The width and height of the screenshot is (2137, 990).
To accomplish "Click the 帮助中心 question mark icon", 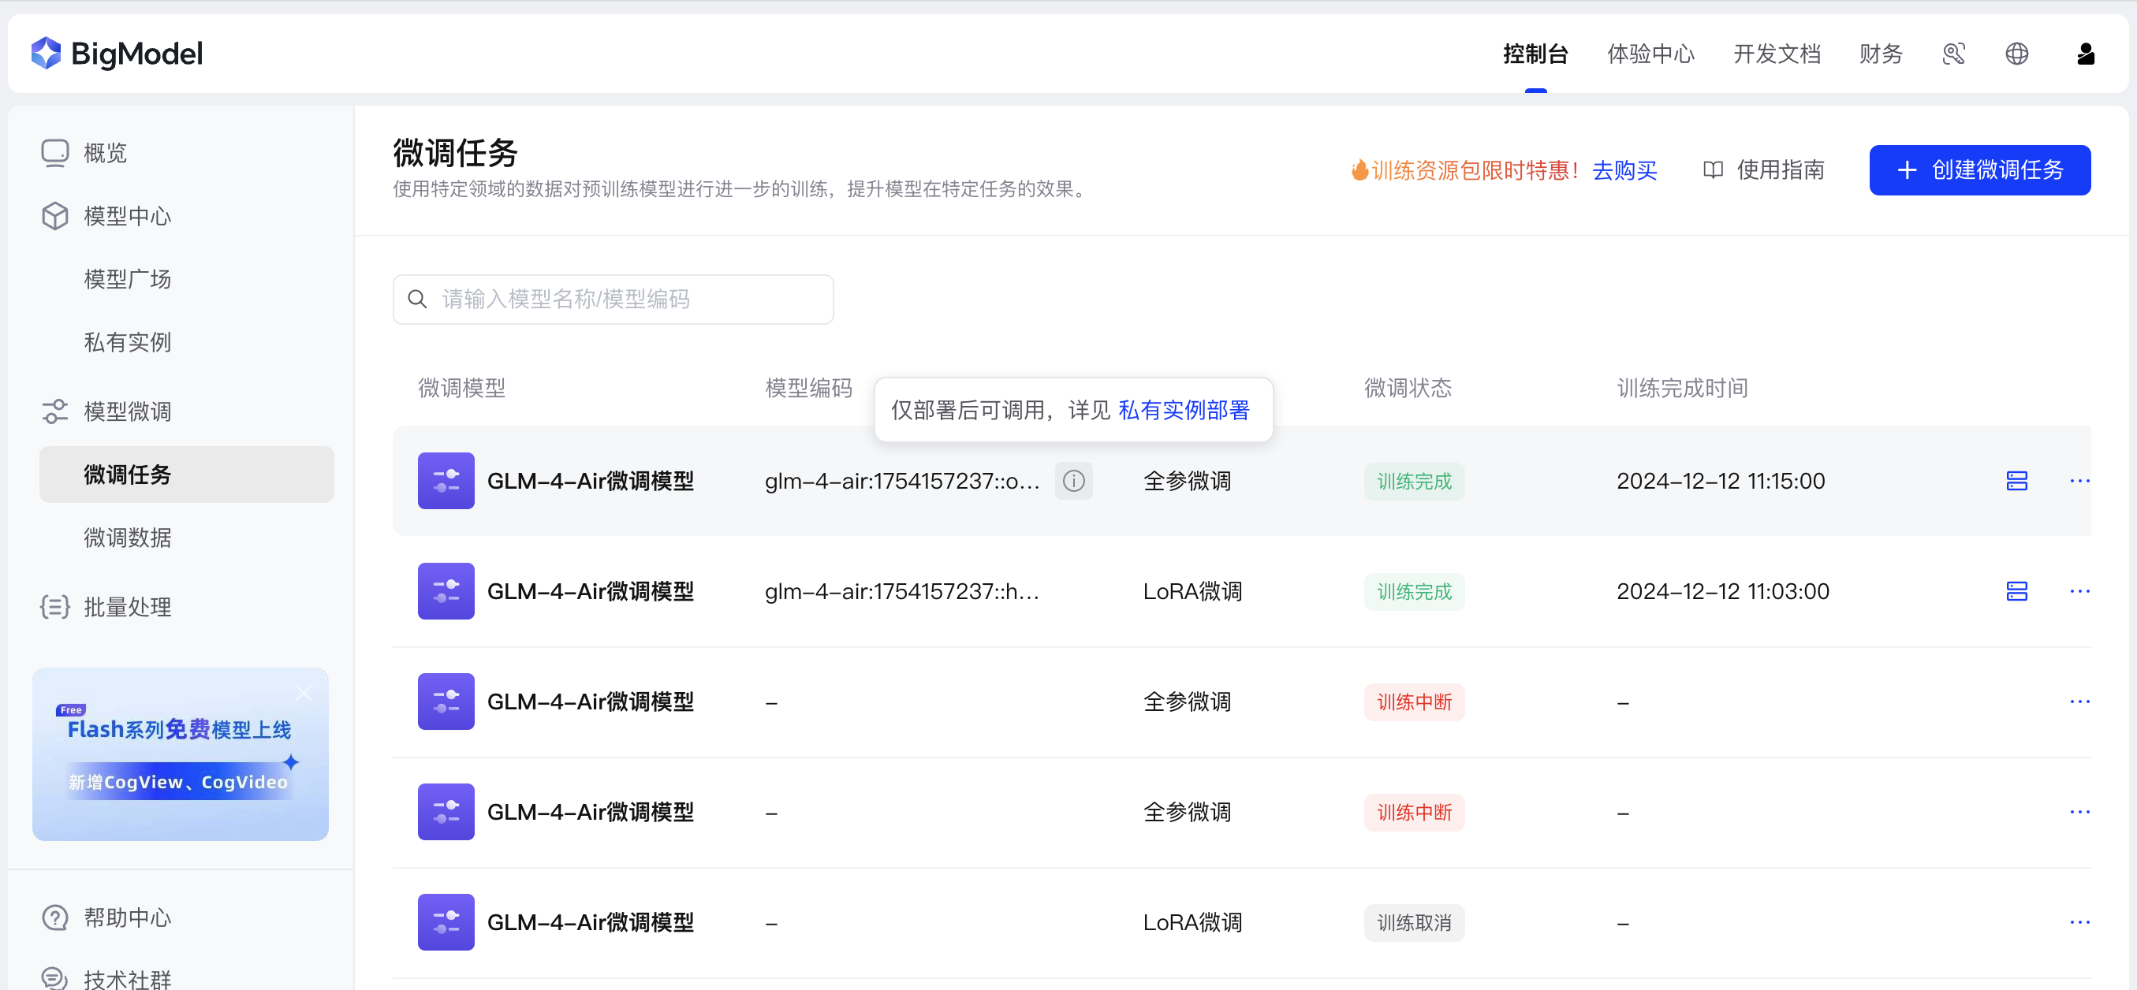I will tap(54, 917).
